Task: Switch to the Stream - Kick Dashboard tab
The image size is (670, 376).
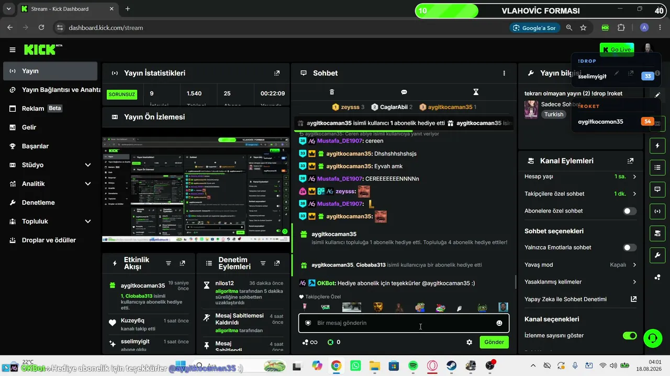Action: coord(66,9)
